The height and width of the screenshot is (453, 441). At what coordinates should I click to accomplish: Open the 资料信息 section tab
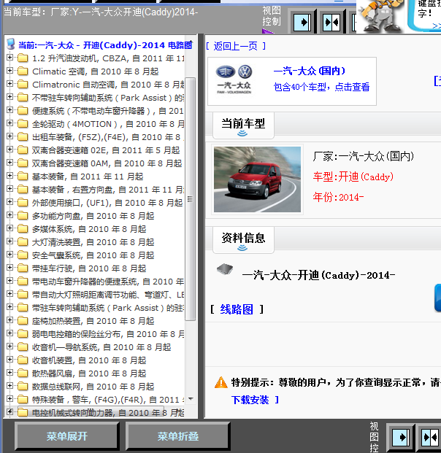coord(243,240)
